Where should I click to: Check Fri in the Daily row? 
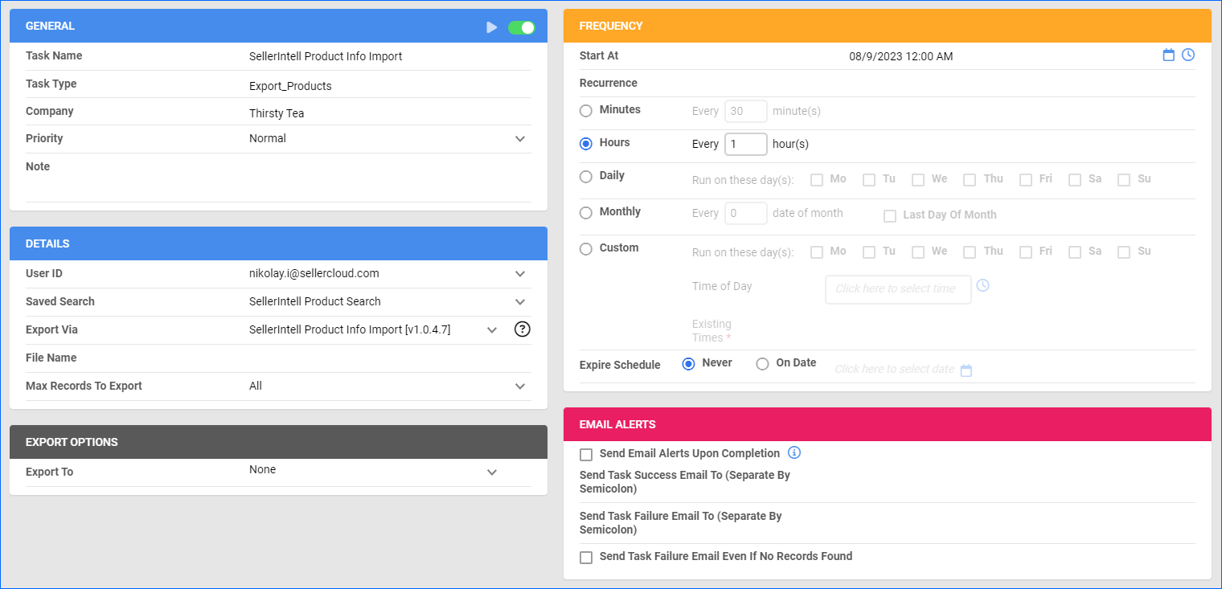pos(1026,179)
